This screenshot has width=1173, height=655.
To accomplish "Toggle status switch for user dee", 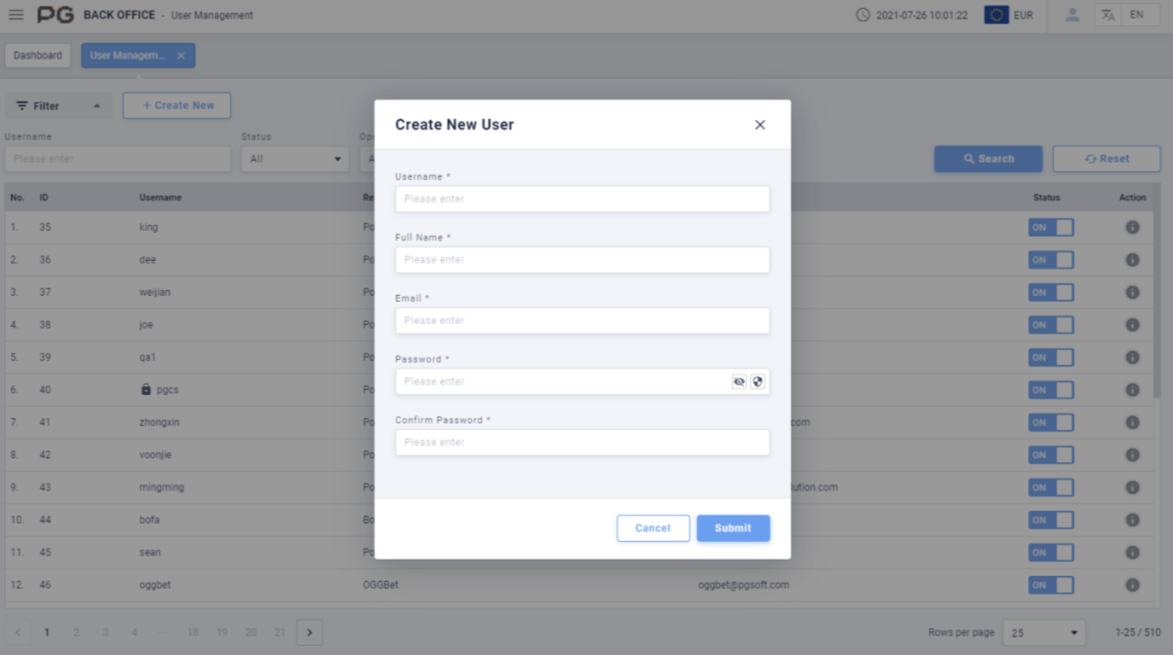I will tap(1051, 259).
